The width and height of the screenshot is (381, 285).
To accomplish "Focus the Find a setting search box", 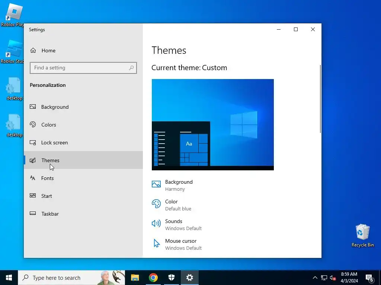I will point(83,68).
